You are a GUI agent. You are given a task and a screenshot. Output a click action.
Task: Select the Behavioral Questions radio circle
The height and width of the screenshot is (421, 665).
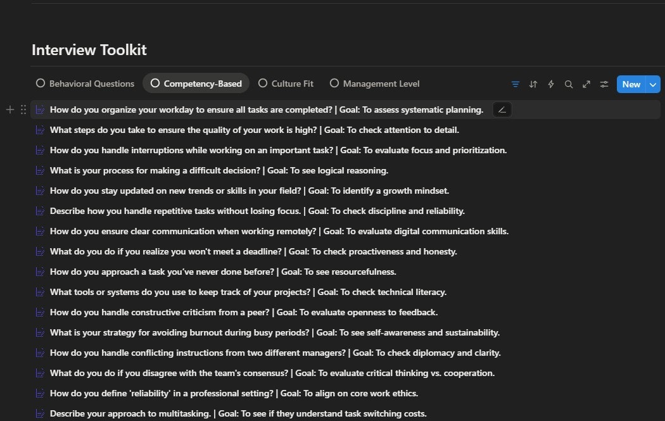click(40, 83)
